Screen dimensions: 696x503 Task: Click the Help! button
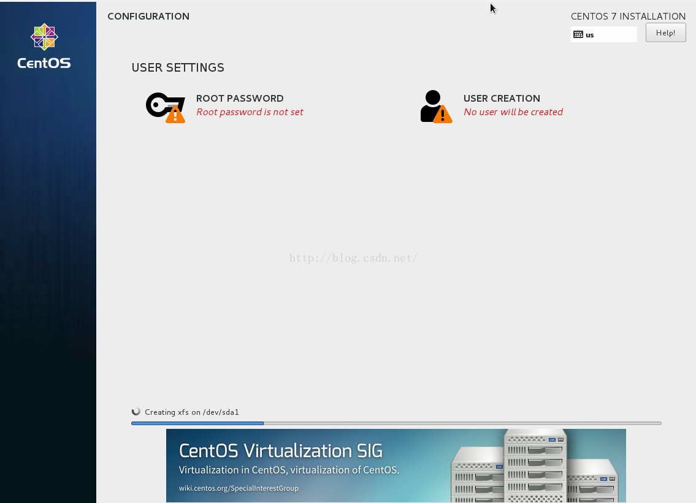[x=665, y=33]
